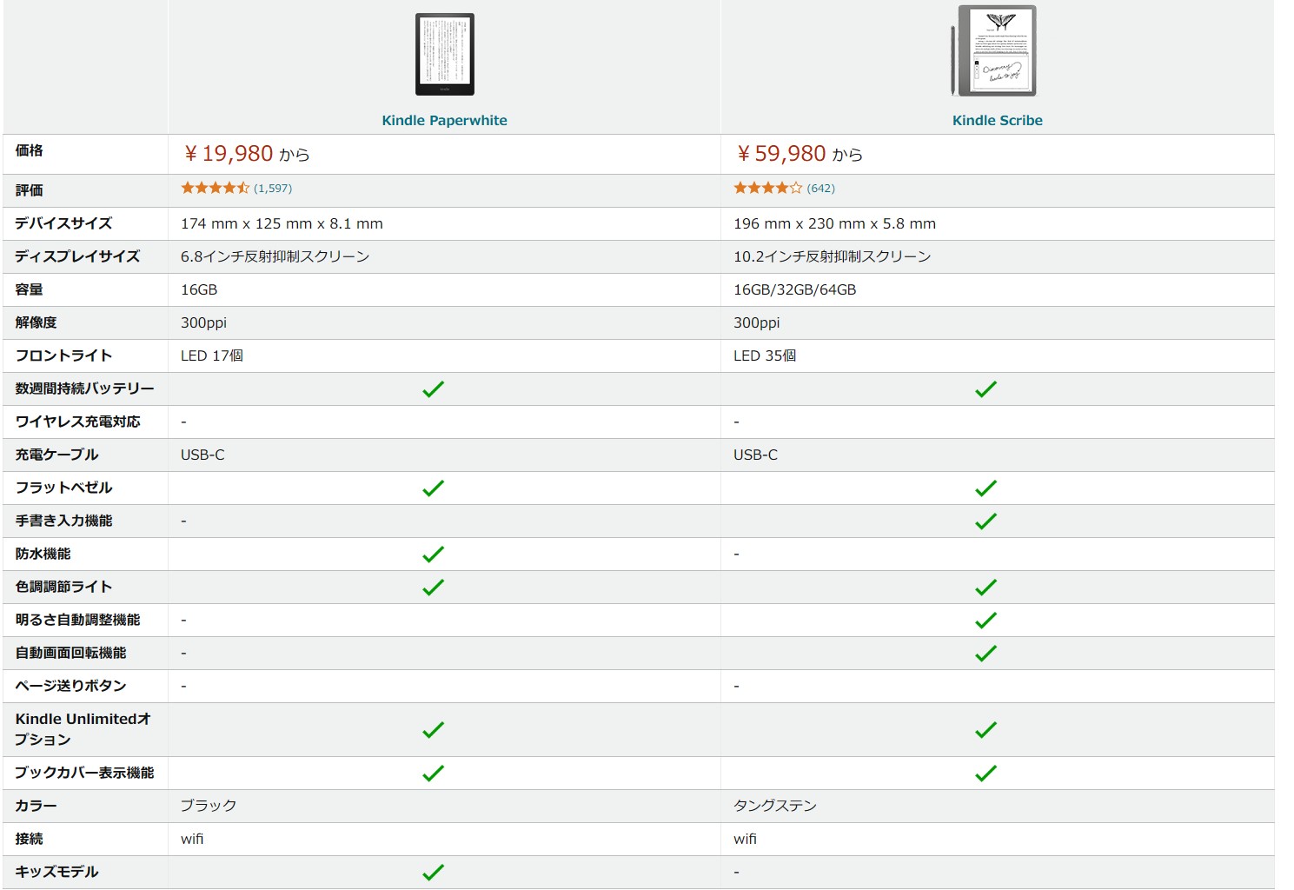
Task: Click Paperwhite checkmark for 色調調節ライト
Action: click(433, 587)
